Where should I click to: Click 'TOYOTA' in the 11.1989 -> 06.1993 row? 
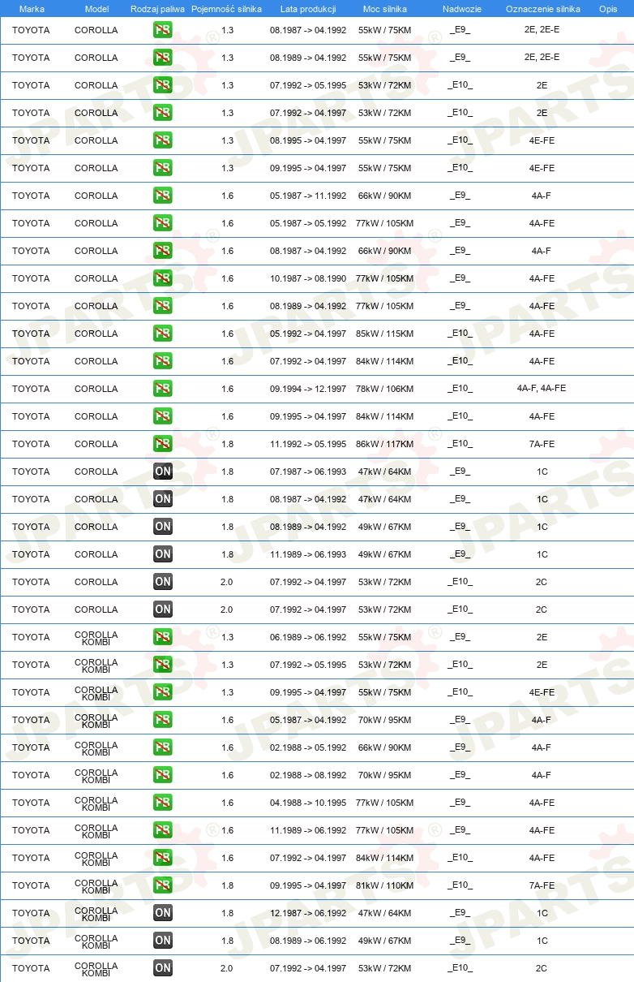pyautogui.click(x=31, y=554)
